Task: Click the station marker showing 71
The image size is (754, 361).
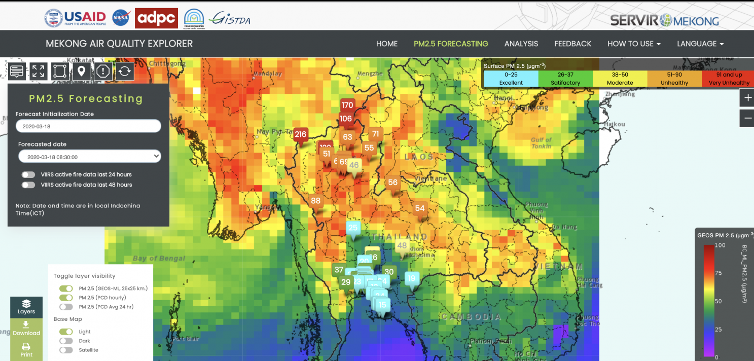Action: point(376,135)
